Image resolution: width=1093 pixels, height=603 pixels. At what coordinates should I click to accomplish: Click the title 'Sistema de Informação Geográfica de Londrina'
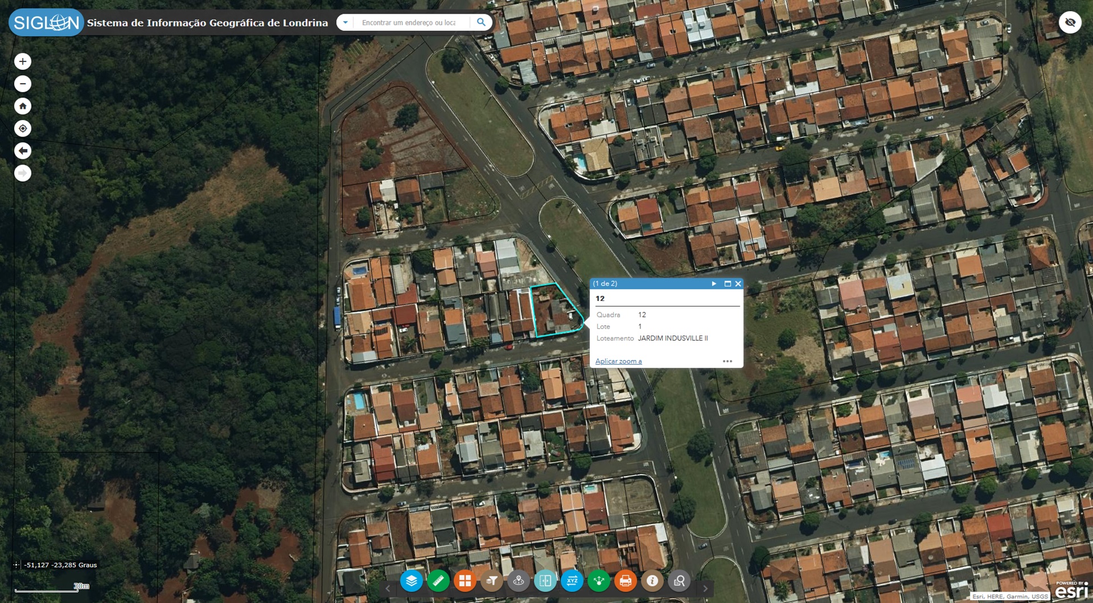click(x=207, y=23)
